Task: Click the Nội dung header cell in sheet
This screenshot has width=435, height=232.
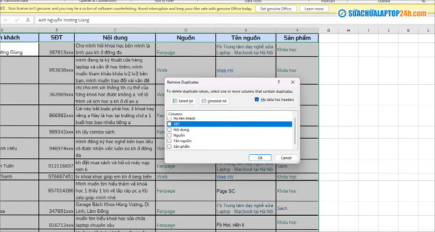Action: click(x=115, y=38)
